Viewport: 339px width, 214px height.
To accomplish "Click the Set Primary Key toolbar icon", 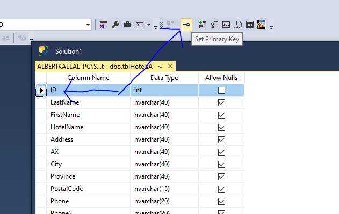I will pyautogui.click(x=186, y=25).
